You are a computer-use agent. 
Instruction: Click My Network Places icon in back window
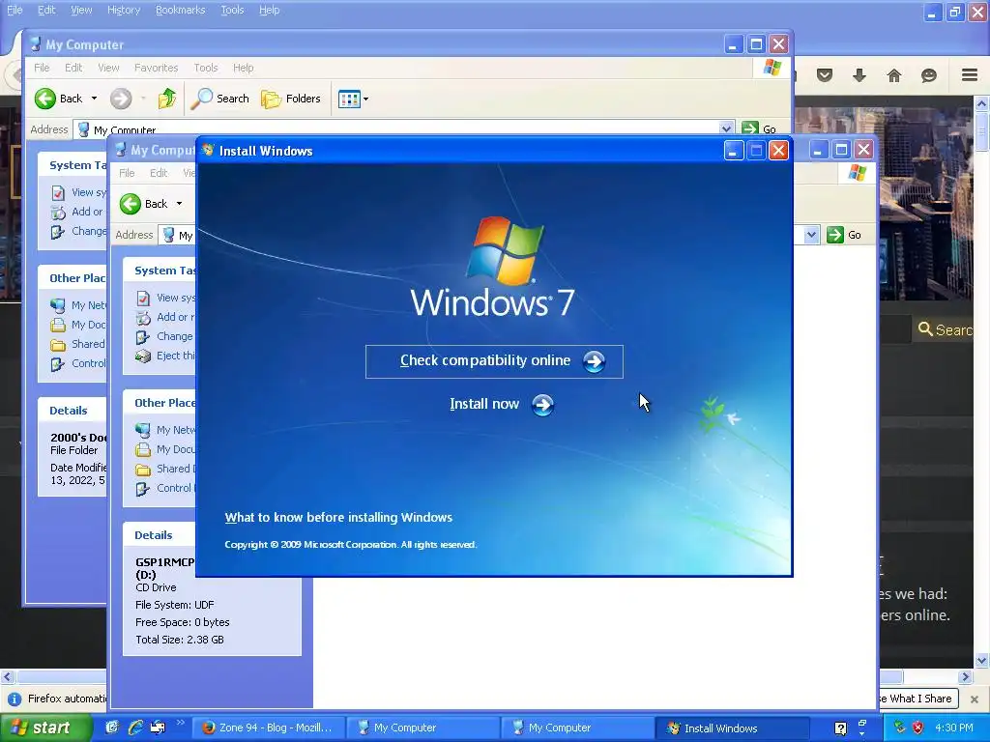click(58, 305)
